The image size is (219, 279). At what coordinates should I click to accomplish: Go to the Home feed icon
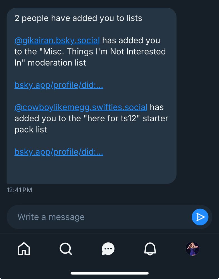tap(24, 249)
